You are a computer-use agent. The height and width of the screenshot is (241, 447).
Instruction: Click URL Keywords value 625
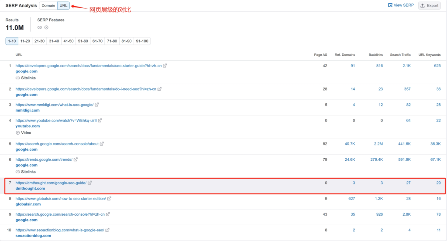pos(437,65)
